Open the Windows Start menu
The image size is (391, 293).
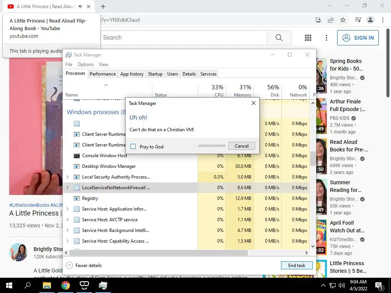click(x=9, y=285)
